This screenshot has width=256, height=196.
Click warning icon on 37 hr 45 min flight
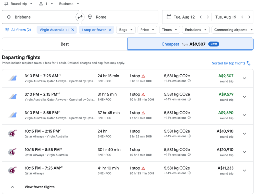[143, 113]
